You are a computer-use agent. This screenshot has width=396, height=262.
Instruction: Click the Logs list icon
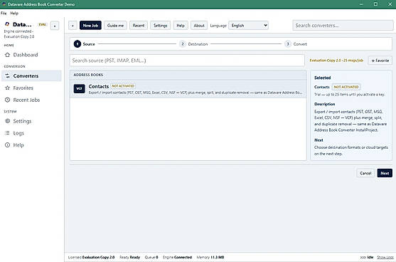8,133
